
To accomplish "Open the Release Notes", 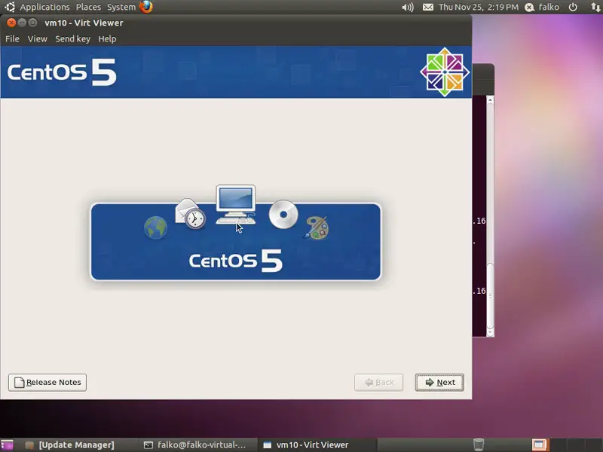I will point(47,383).
